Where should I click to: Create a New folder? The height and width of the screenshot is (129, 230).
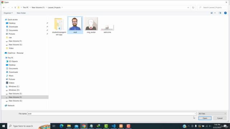tap(21, 13)
